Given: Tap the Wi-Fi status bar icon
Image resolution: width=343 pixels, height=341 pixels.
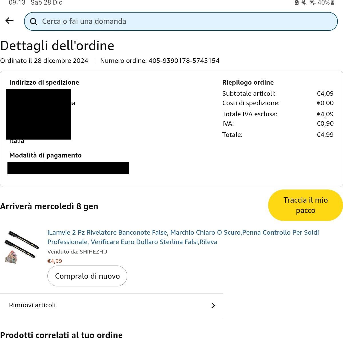Looking at the screenshot, I should [312, 3].
